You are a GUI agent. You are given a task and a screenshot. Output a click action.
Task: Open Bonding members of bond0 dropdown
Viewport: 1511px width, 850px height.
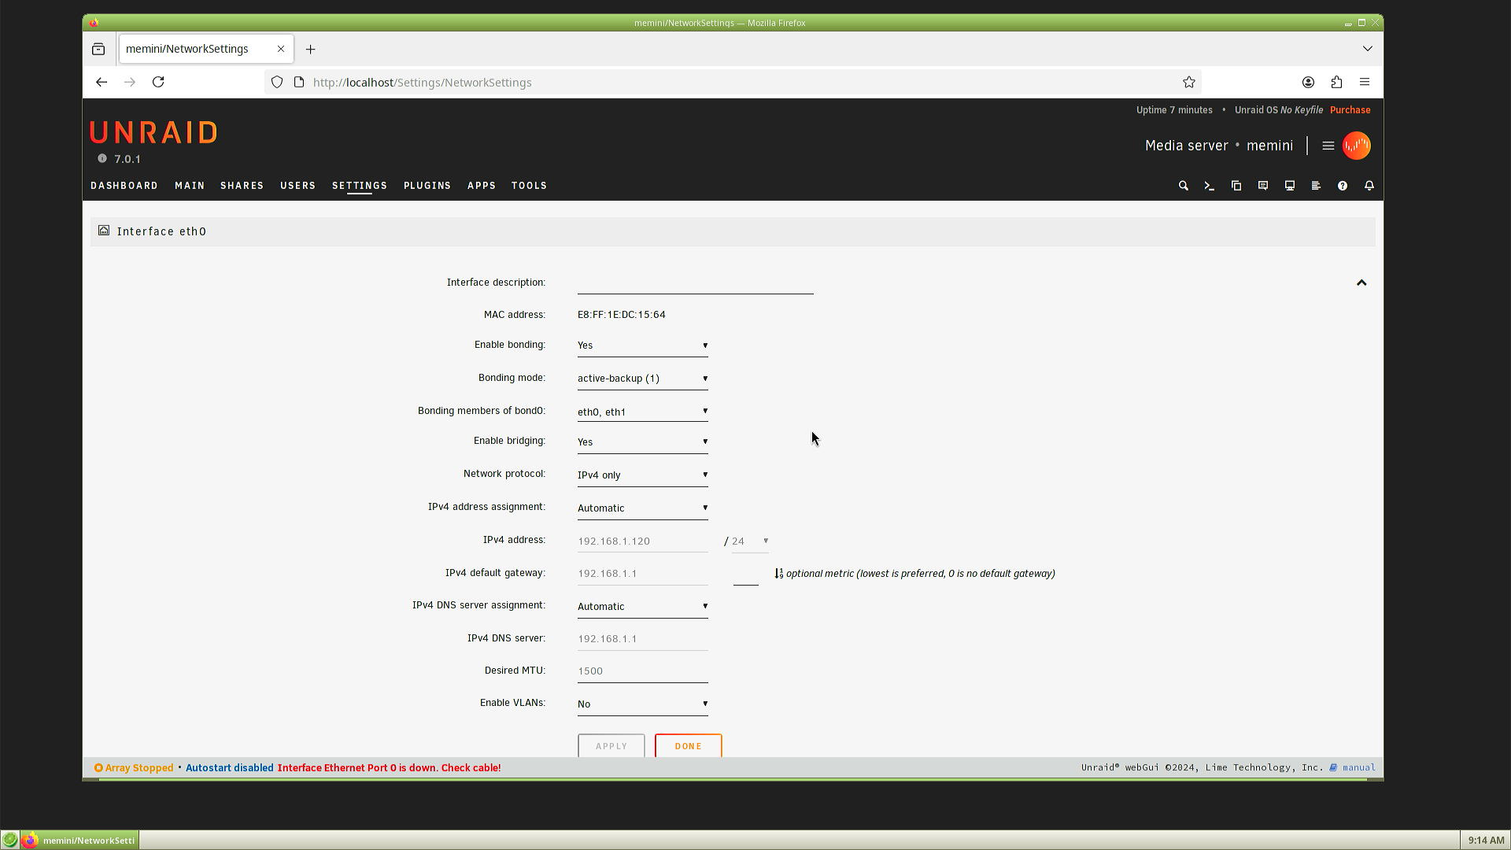click(643, 412)
